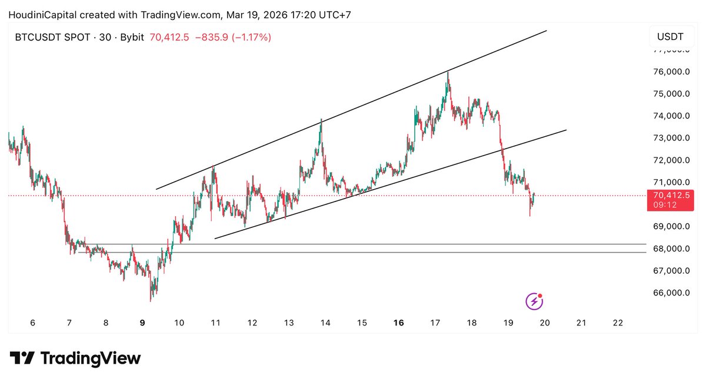Click the 68,000.0 price axis label
706x383 pixels.
click(671, 248)
